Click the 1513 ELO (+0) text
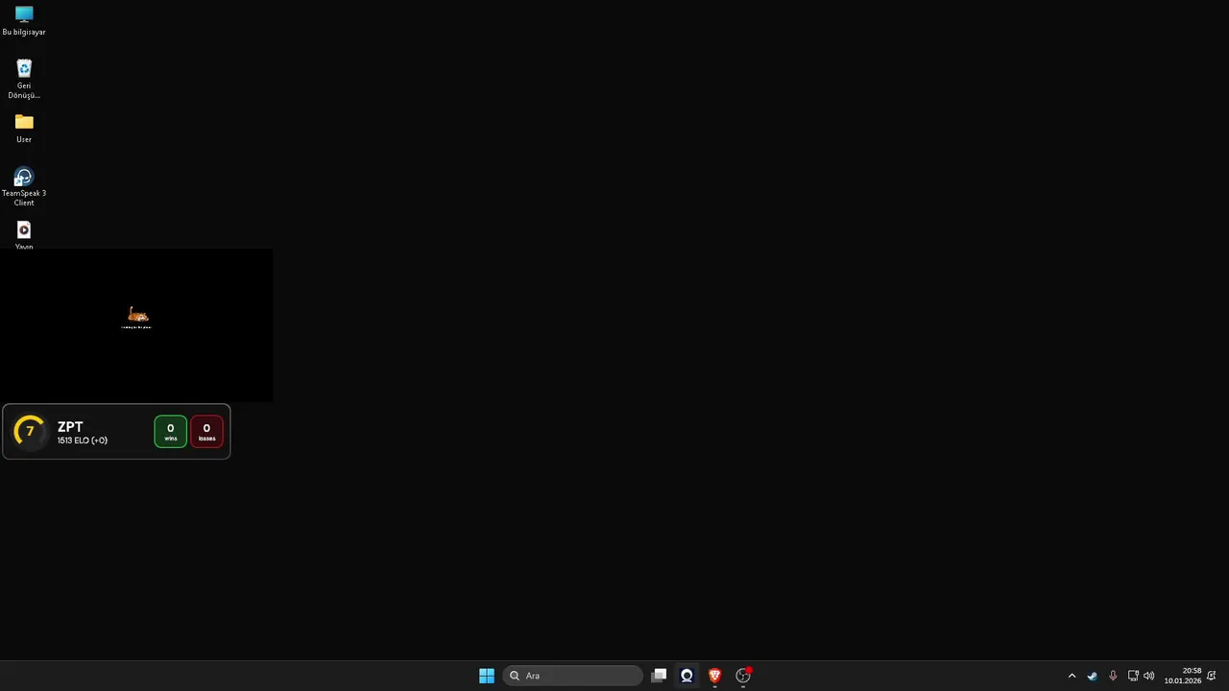The width and height of the screenshot is (1229, 691). tap(83, 441)
